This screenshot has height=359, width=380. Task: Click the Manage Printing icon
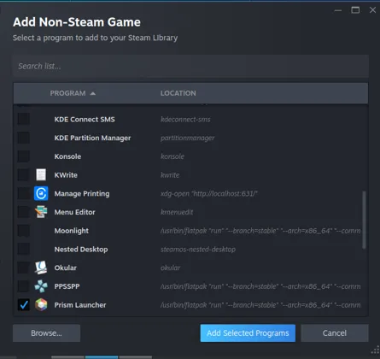(41, 193)
